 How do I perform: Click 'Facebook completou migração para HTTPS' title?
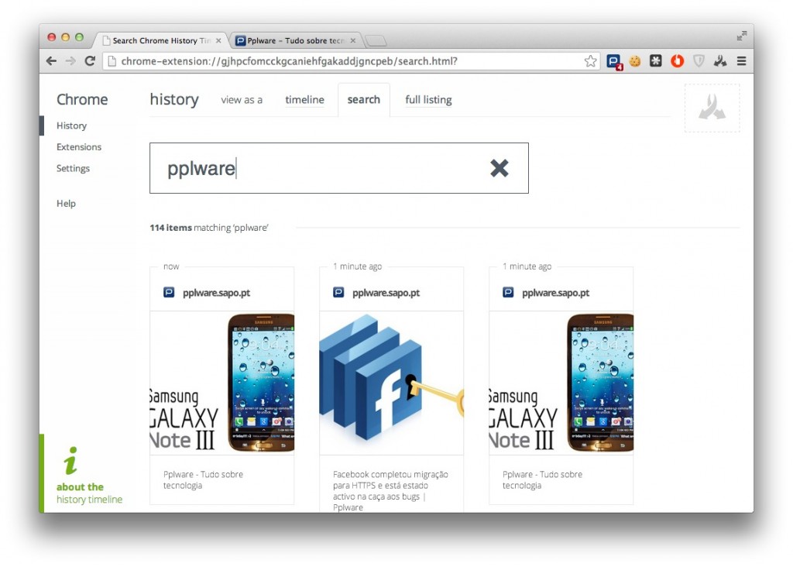[390, 490]
